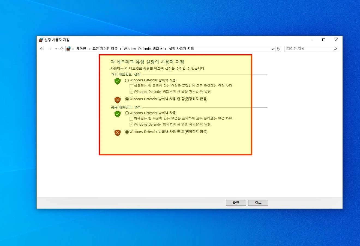Viewport: 360px width, 246px height.
Task: Open the 제어판 breadcrumb
Action: point(81,49)
